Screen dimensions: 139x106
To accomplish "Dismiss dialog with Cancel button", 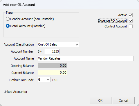I will click(124, 100).
